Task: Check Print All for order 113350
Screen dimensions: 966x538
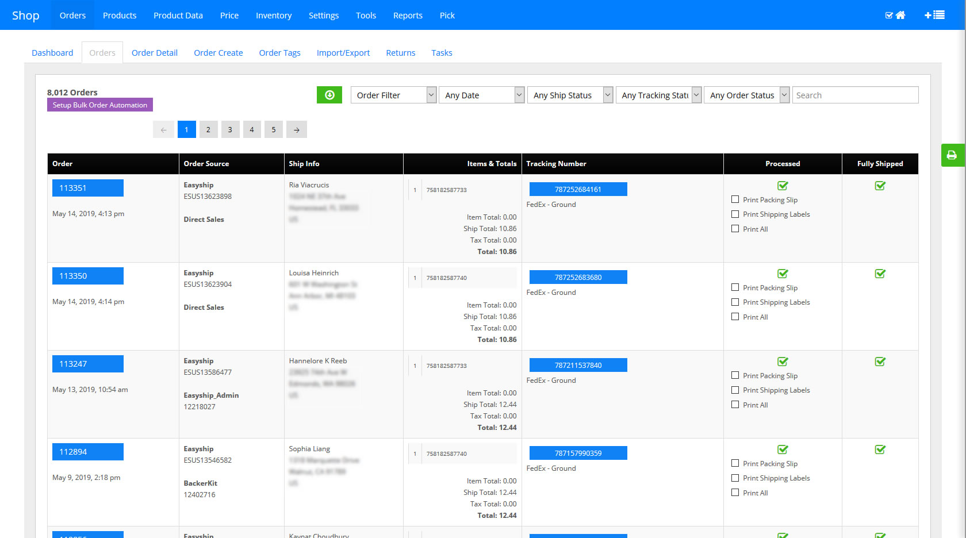Action: pyautogui.click(x=735, y=317)
